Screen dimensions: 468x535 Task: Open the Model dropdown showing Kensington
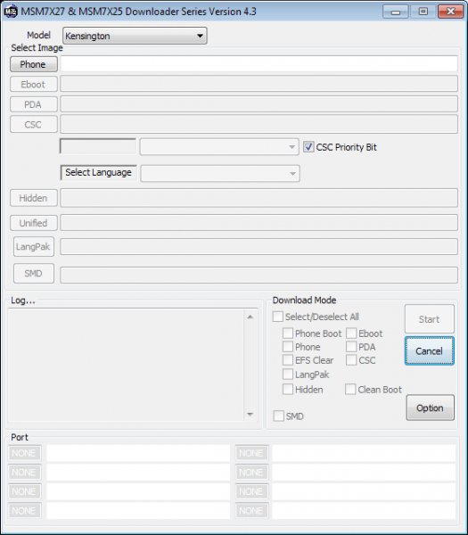coord(135,36)
